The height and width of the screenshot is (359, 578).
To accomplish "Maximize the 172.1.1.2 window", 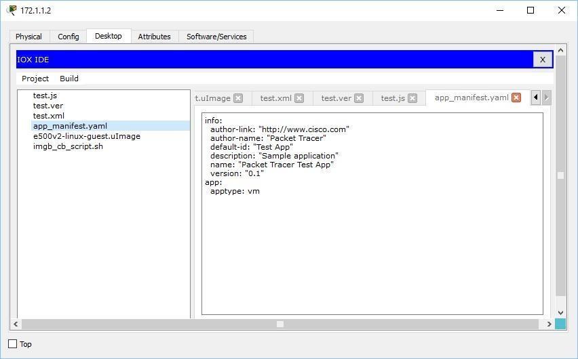I will tap(531, 10).
